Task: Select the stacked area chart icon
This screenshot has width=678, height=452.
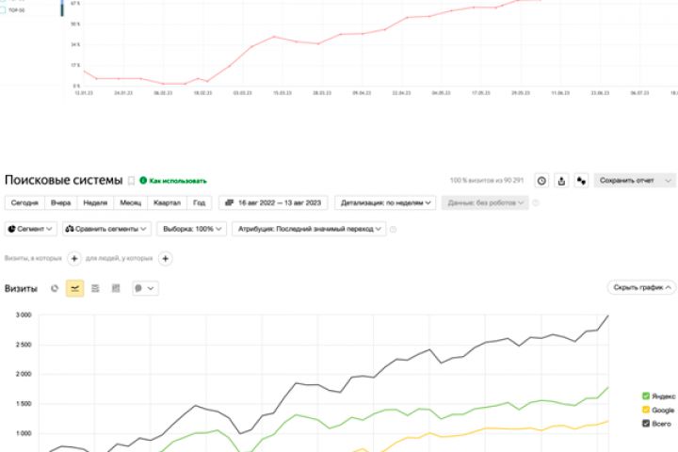Action: 95,288
